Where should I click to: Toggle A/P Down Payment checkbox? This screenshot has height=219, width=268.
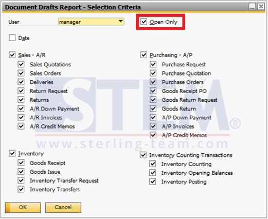(x=153, y=117)
